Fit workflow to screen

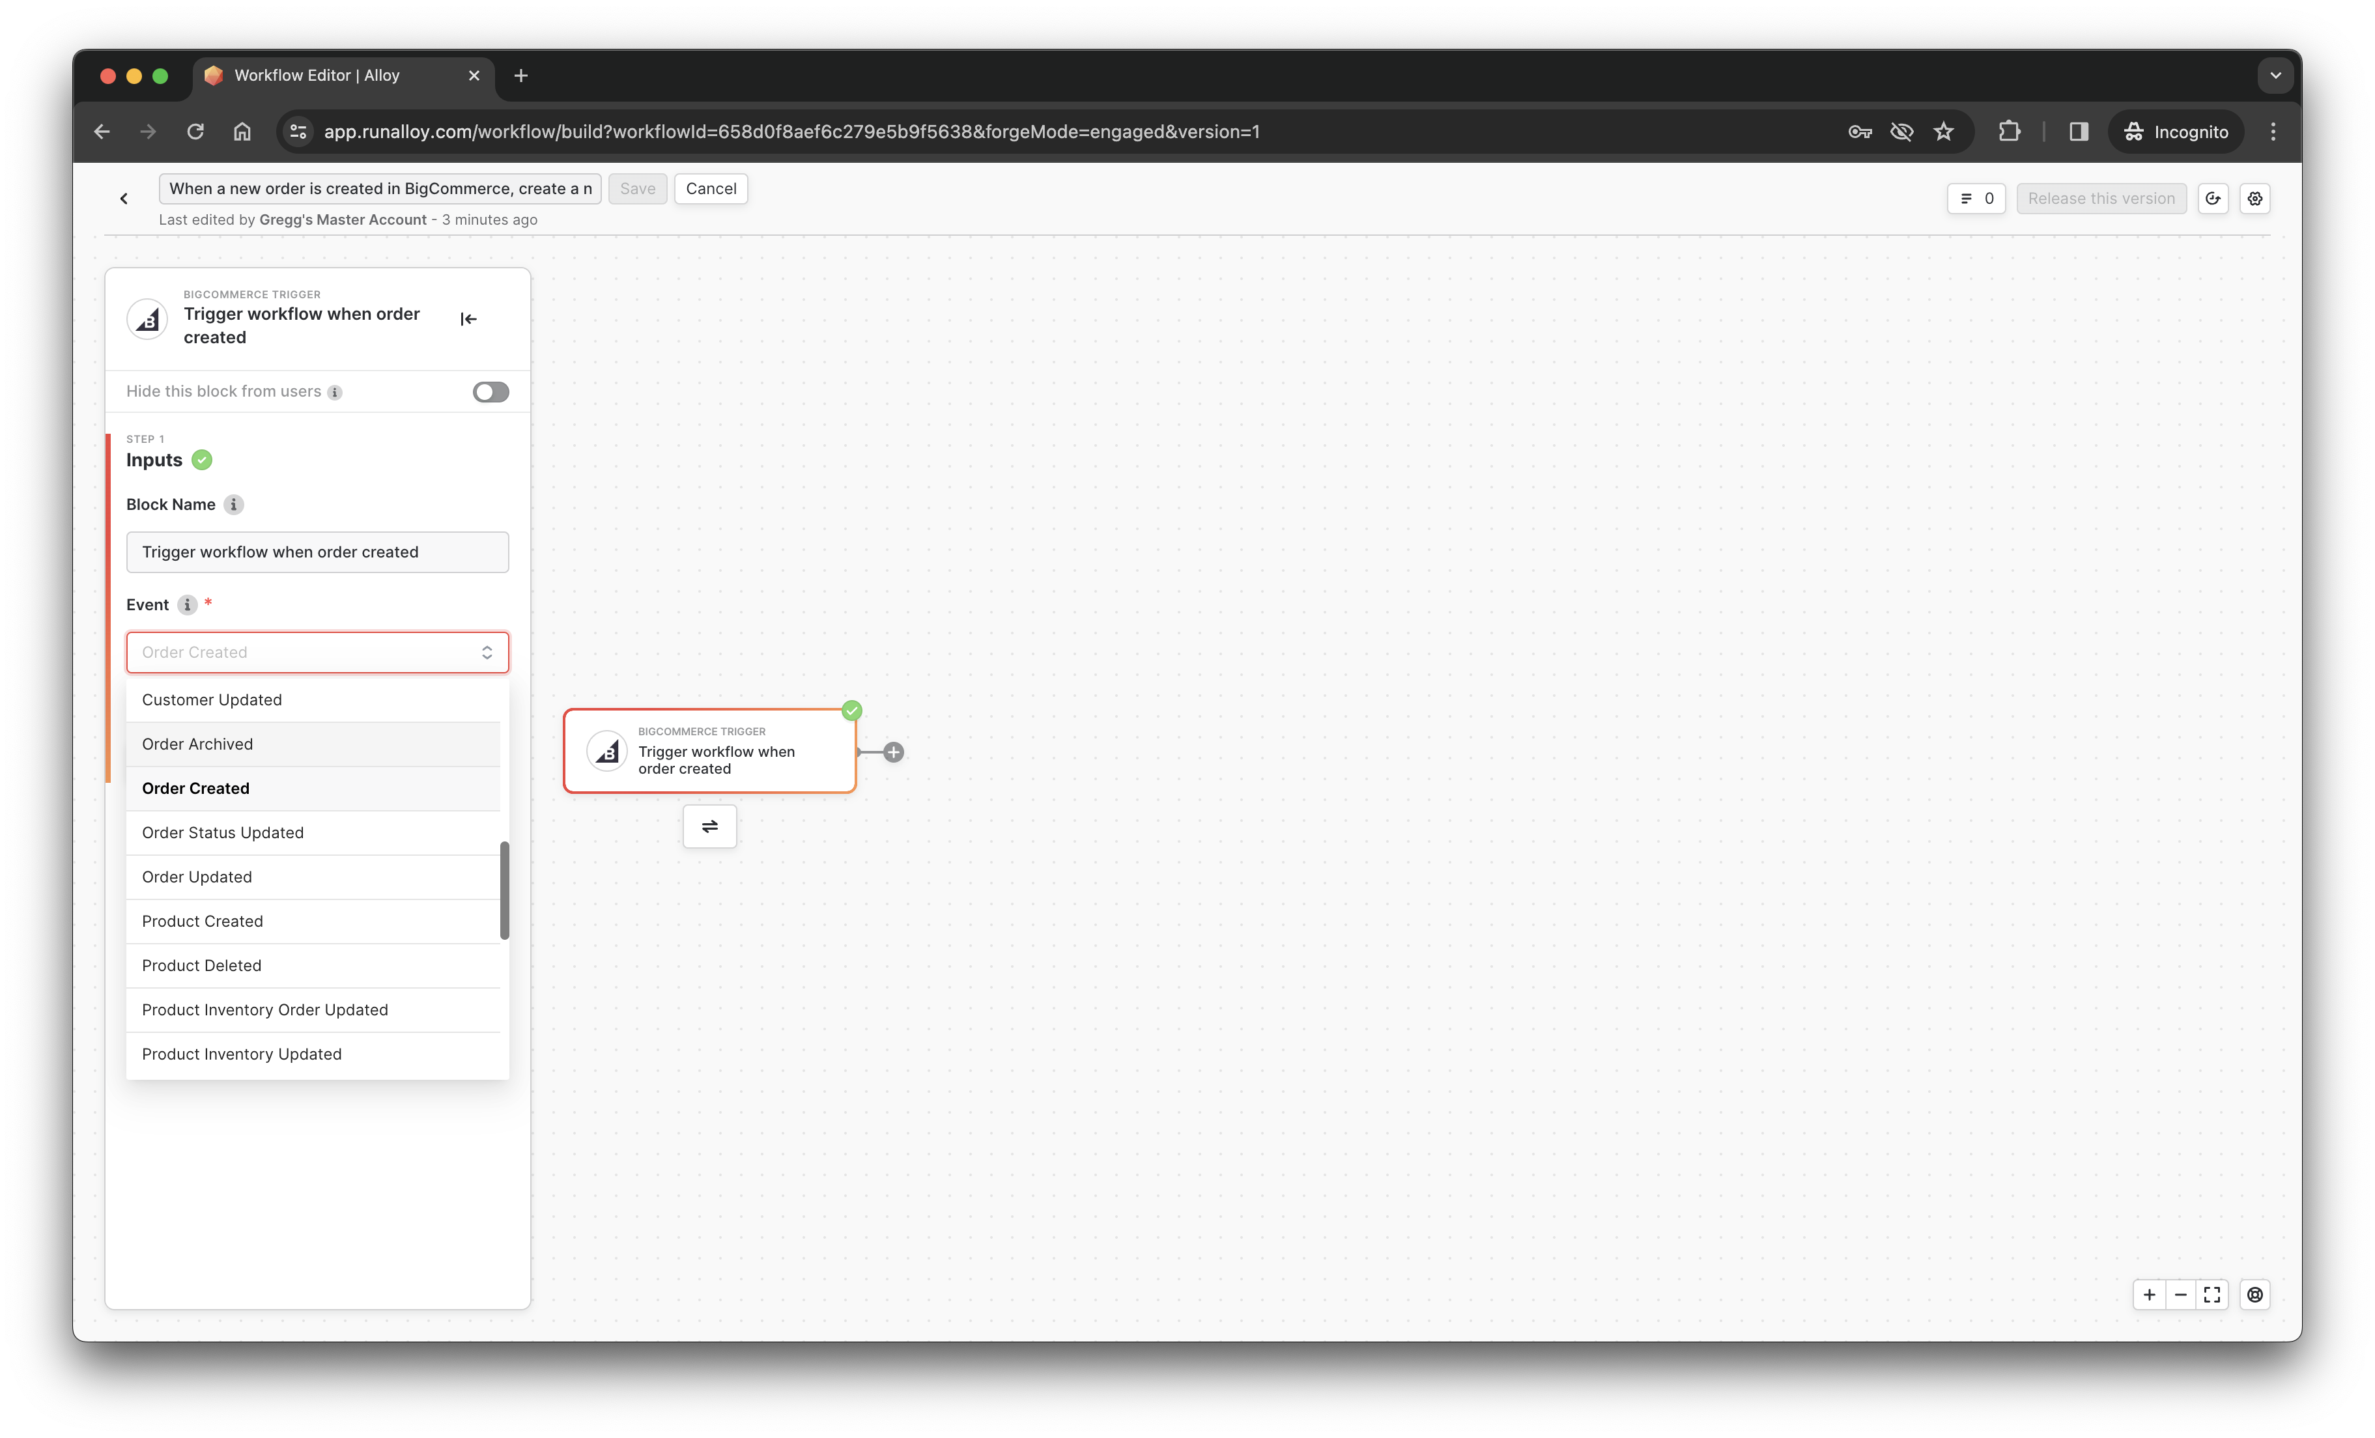pos(2212,1294)
